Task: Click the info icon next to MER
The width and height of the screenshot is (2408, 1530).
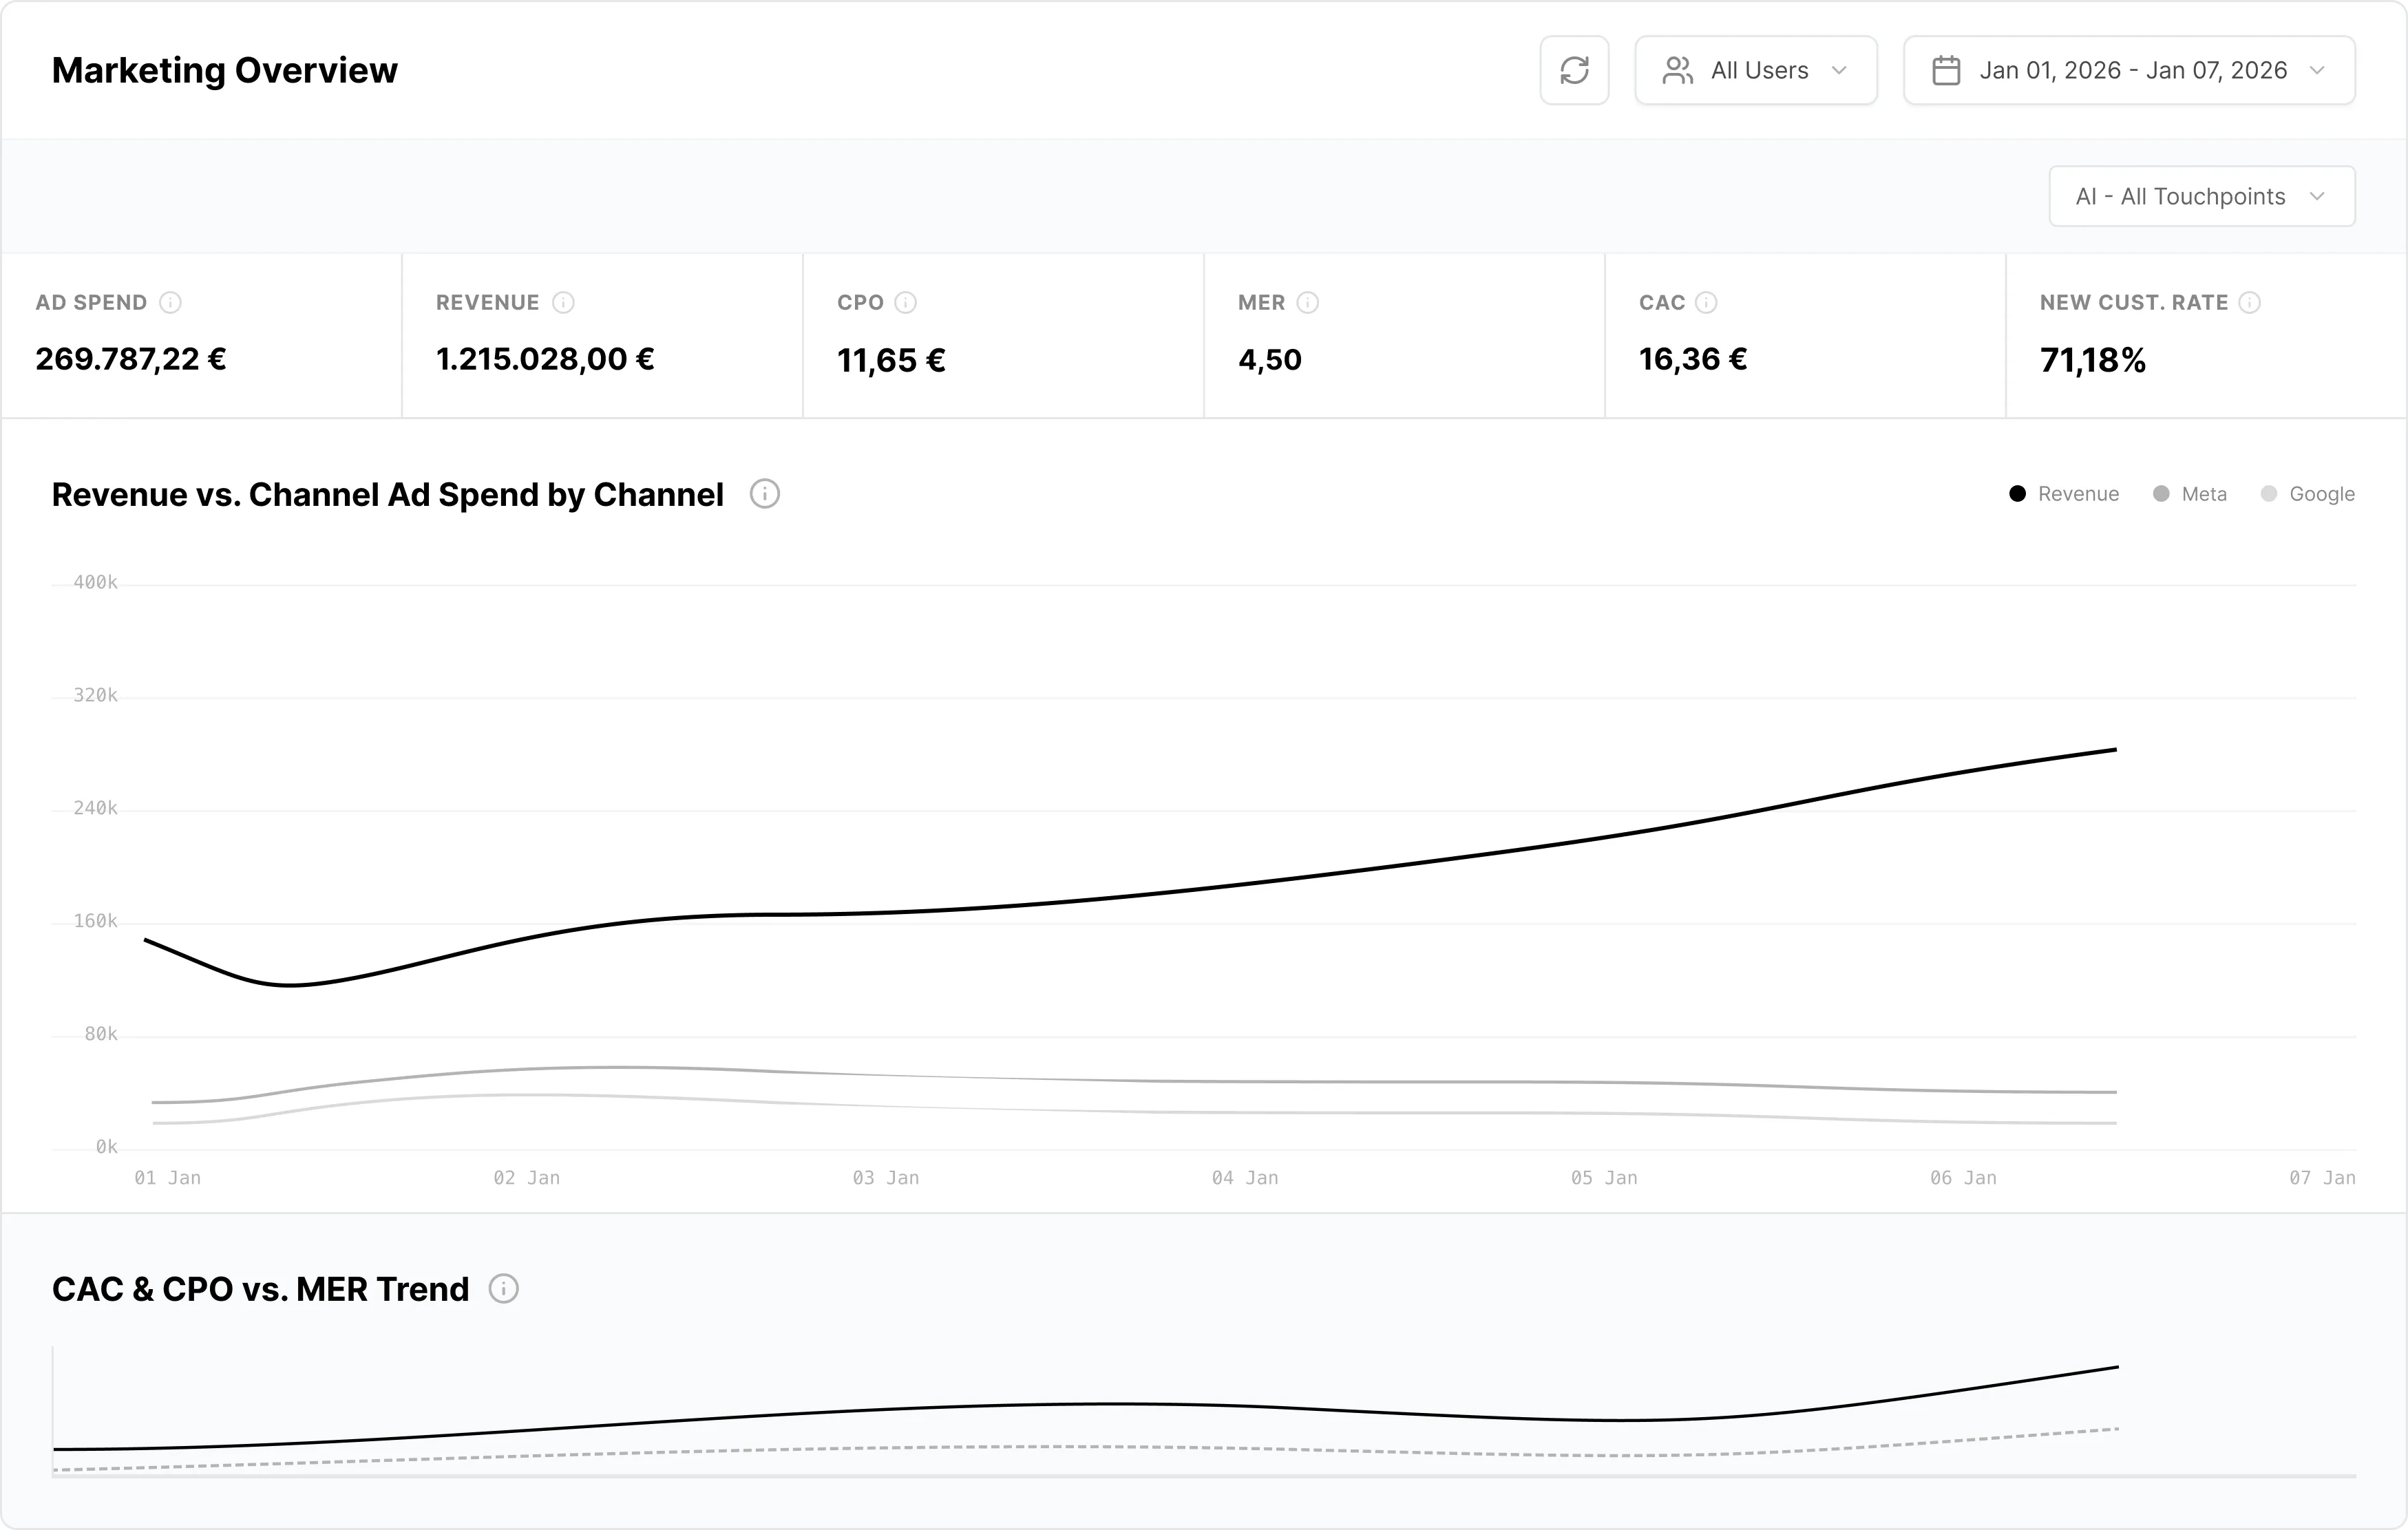Action: [1307, 302]
